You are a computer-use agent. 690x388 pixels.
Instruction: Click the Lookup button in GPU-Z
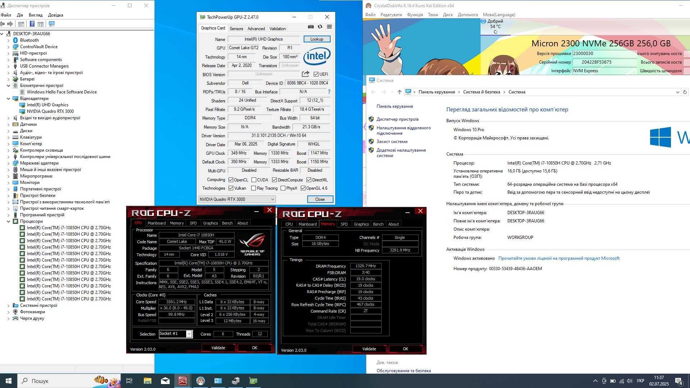pyautogui.click(x=317, y=39)
